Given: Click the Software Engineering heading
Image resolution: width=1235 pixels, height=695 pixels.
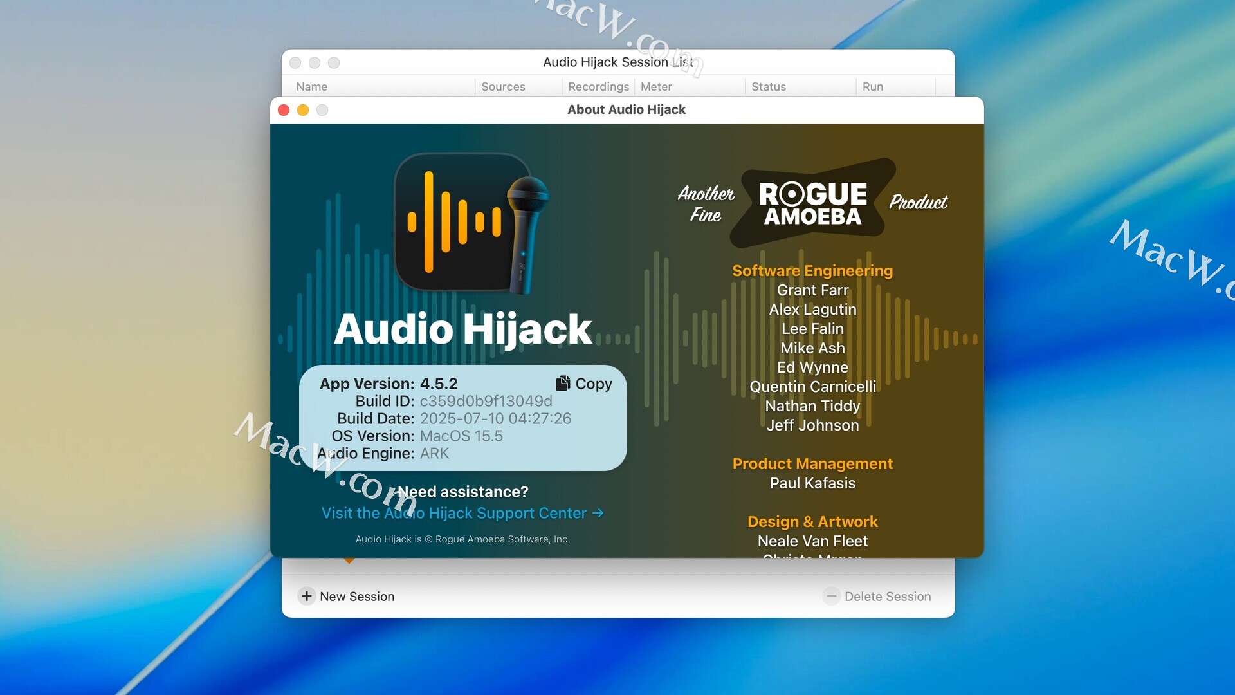Looking at the screenshot, I should point(812,271).
